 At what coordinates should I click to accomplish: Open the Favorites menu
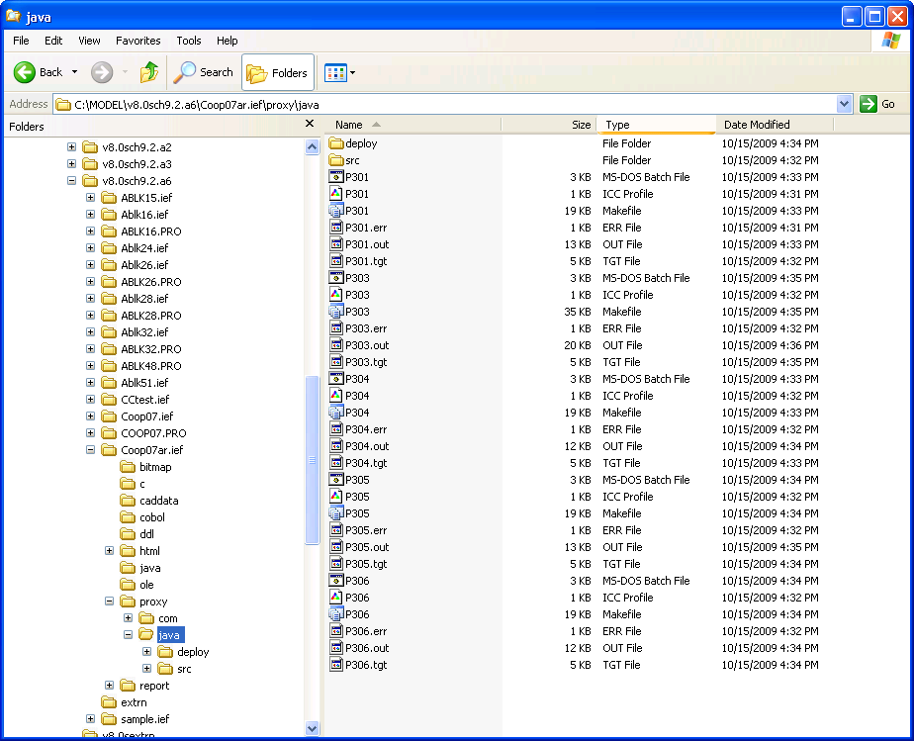click(x=137, y=41)
